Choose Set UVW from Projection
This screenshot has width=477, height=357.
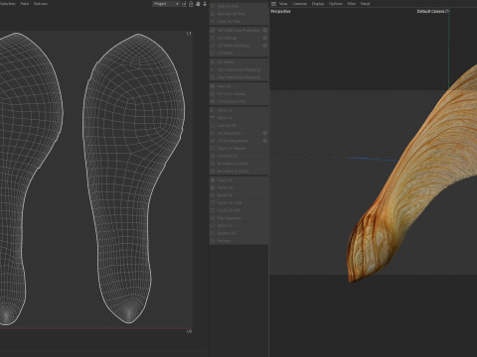[236, 30]
